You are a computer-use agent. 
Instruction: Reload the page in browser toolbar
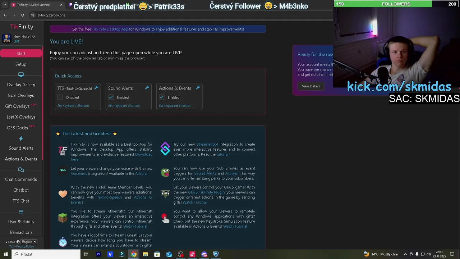(x=22, y=15)
